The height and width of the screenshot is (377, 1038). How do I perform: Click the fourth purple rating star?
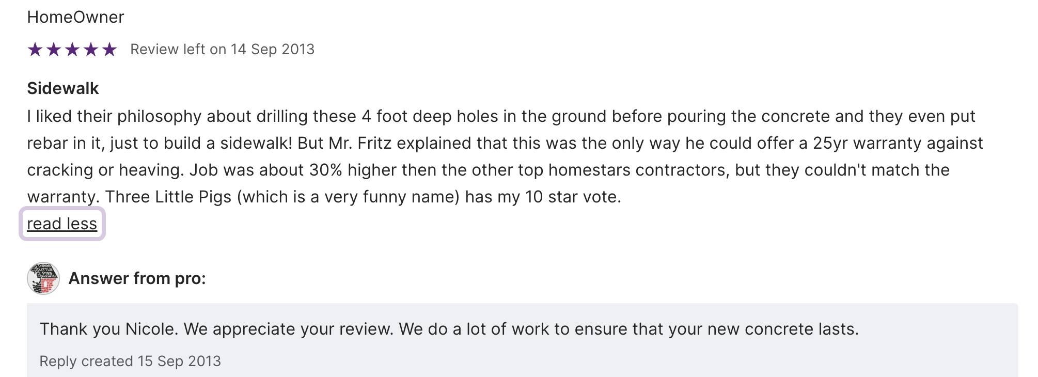click(91, 50)
